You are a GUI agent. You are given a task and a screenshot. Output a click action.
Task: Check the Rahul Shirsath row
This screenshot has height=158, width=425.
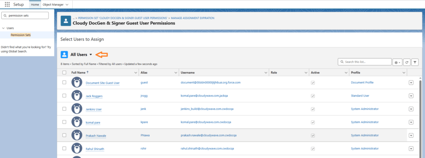tap(64, 148)
